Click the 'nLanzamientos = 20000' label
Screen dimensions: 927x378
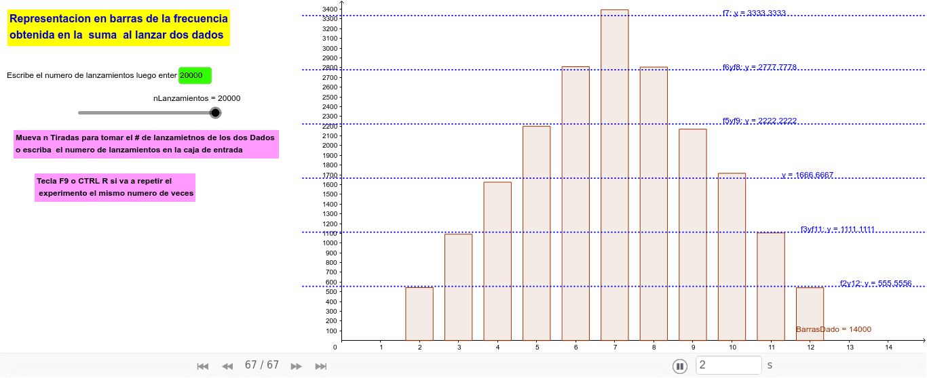(197, 98)
